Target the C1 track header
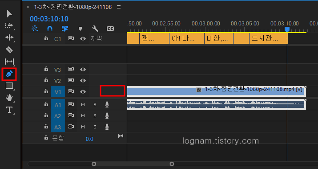Screen dimensions: 318x169 (x=58, y=39)
